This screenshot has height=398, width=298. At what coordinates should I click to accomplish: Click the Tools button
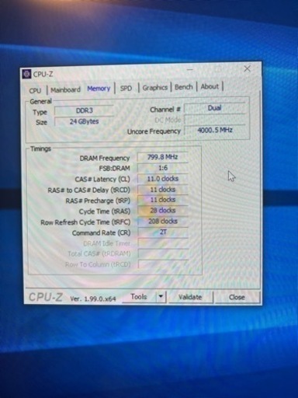[x=139, y=297]
